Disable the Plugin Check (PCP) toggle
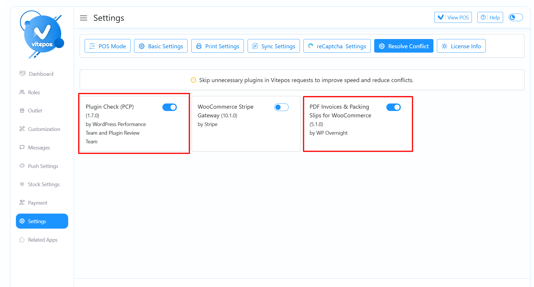Screen dimensions: 534x287 (x=170, y=107)
